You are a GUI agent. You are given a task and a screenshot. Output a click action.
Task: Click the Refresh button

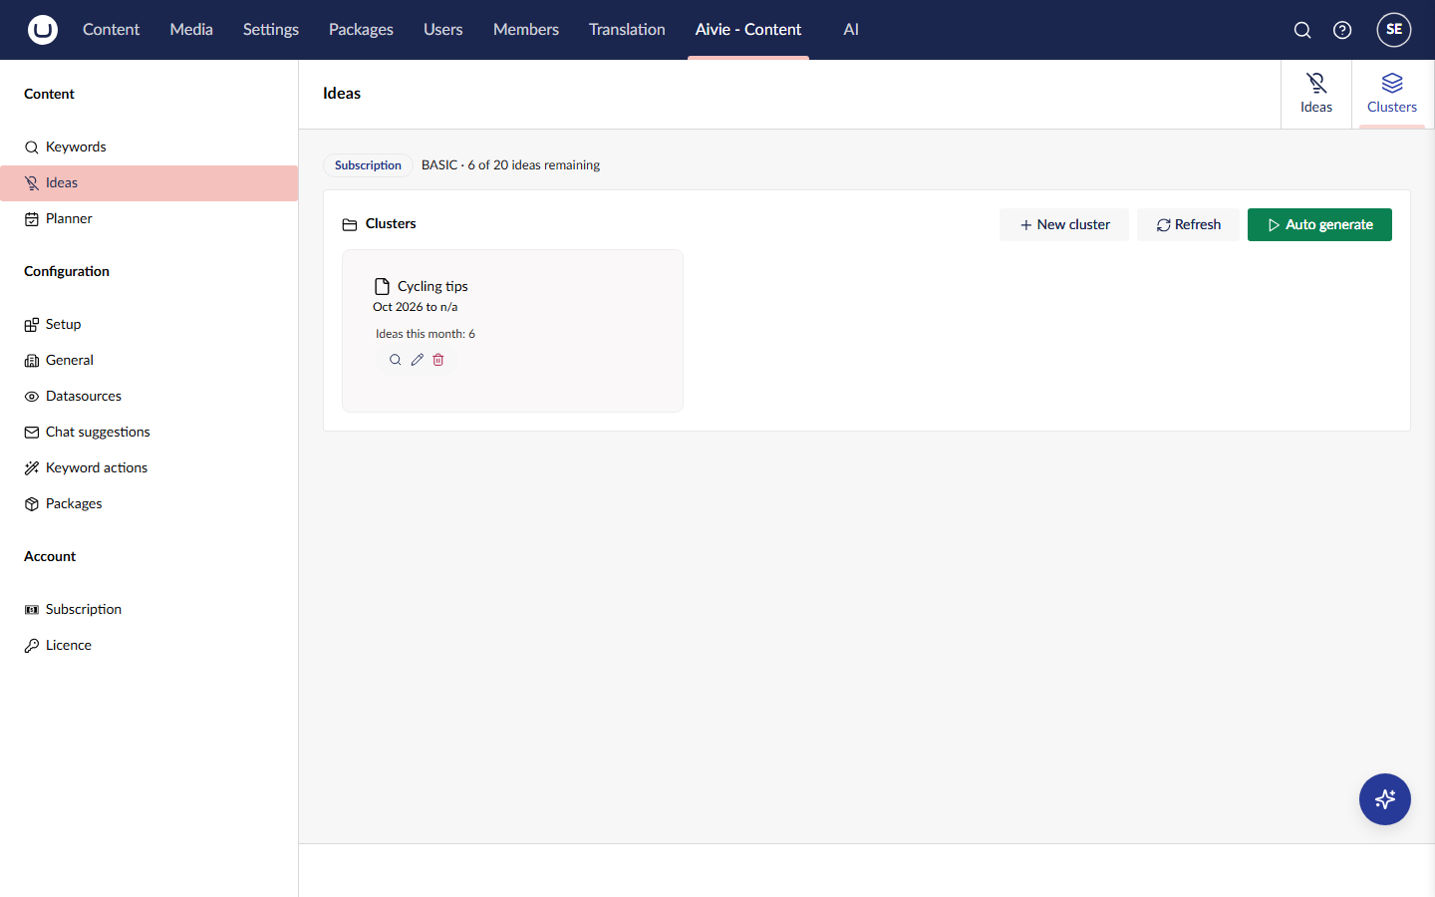click(x=1188, y=225)
